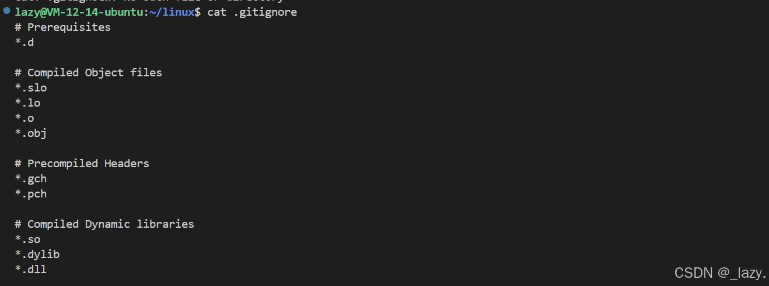Click the *.d pattern line

tap(25, 43)
